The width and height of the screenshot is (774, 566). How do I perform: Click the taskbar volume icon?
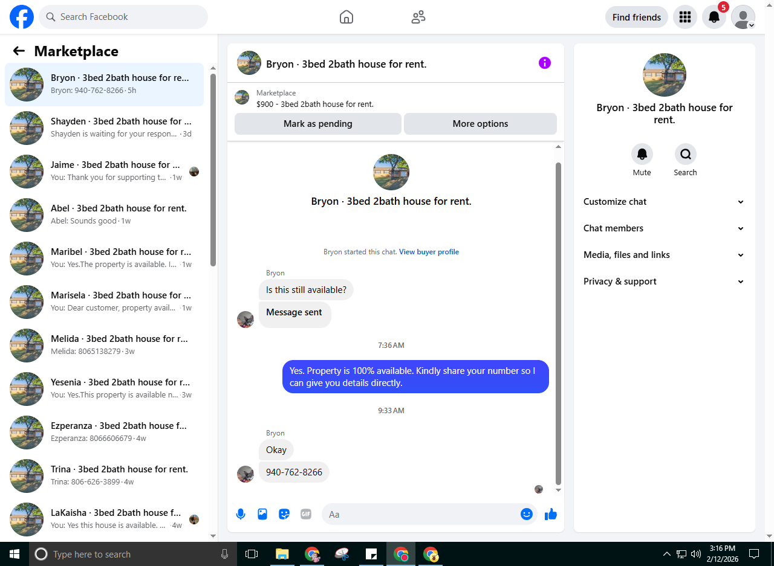pos(696,554)
